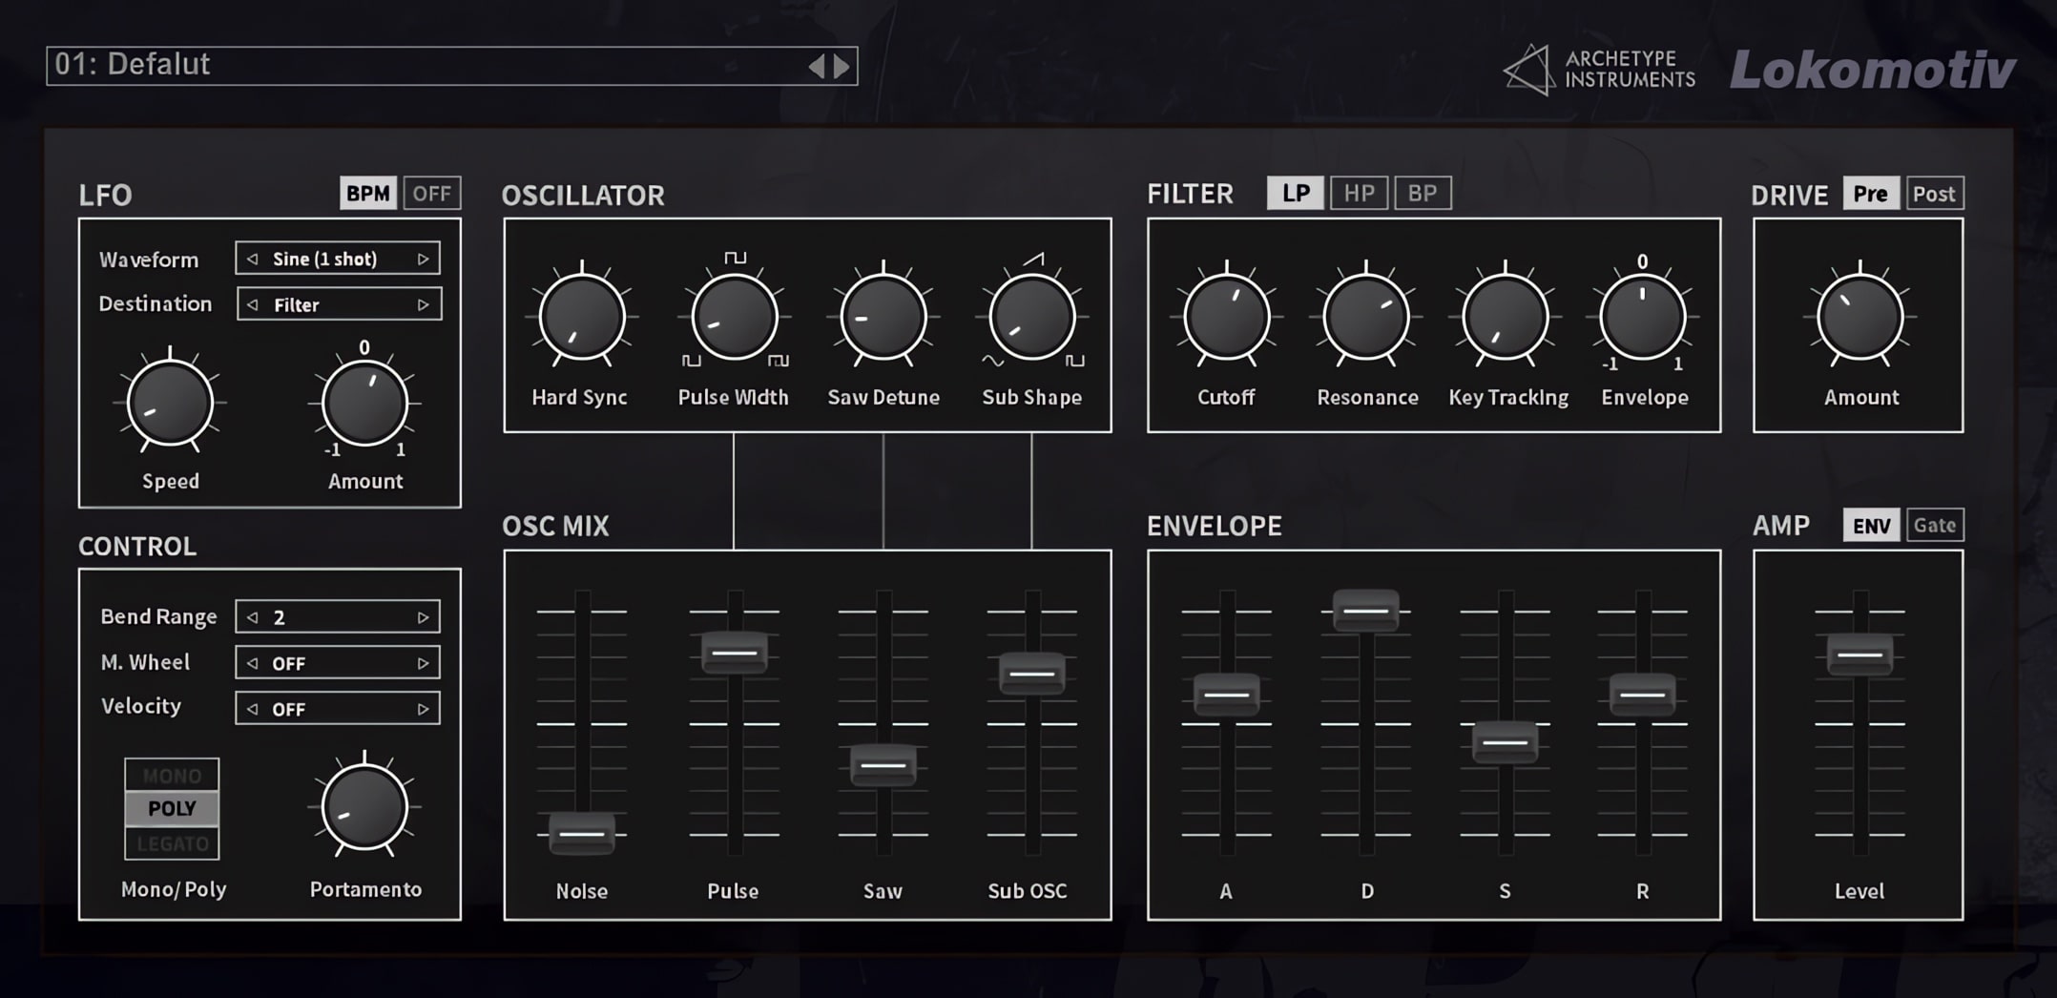Click the envelope Release (R) fader
This screenshot has width=2057, height=998.
[1642, 695]
